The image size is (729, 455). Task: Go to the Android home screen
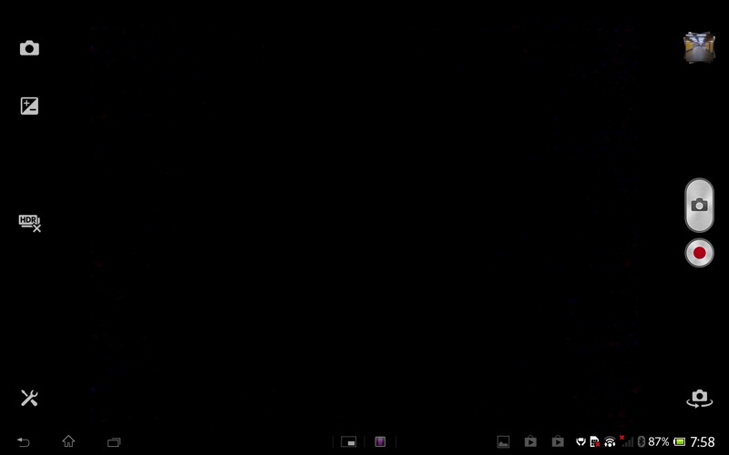(68, 441)
